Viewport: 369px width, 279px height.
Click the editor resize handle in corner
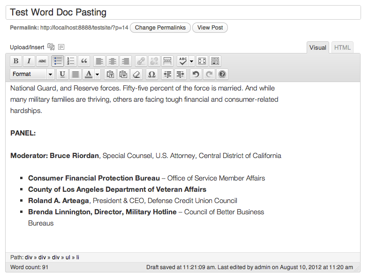pyautogui.click(x=357, y=269)
